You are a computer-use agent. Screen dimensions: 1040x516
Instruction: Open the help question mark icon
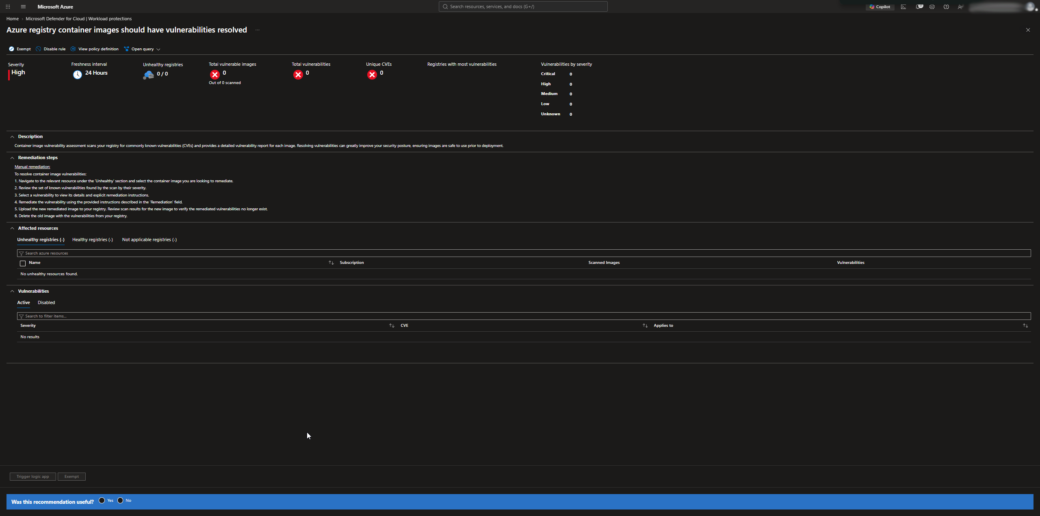point(946,6)
